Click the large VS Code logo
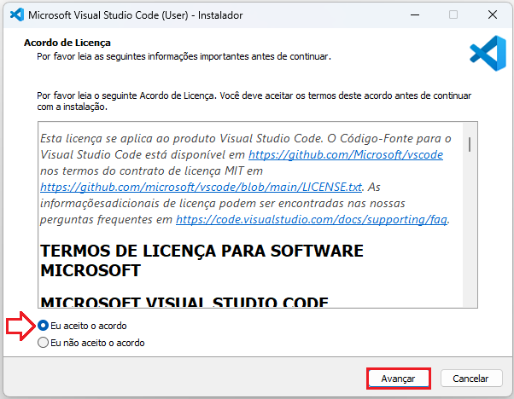This screenshot has width=514, height=399. click(488, 54)
